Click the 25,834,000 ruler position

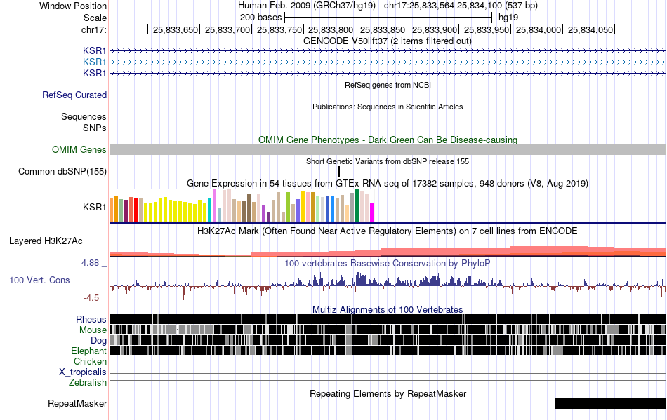click(x=539, y=29)
